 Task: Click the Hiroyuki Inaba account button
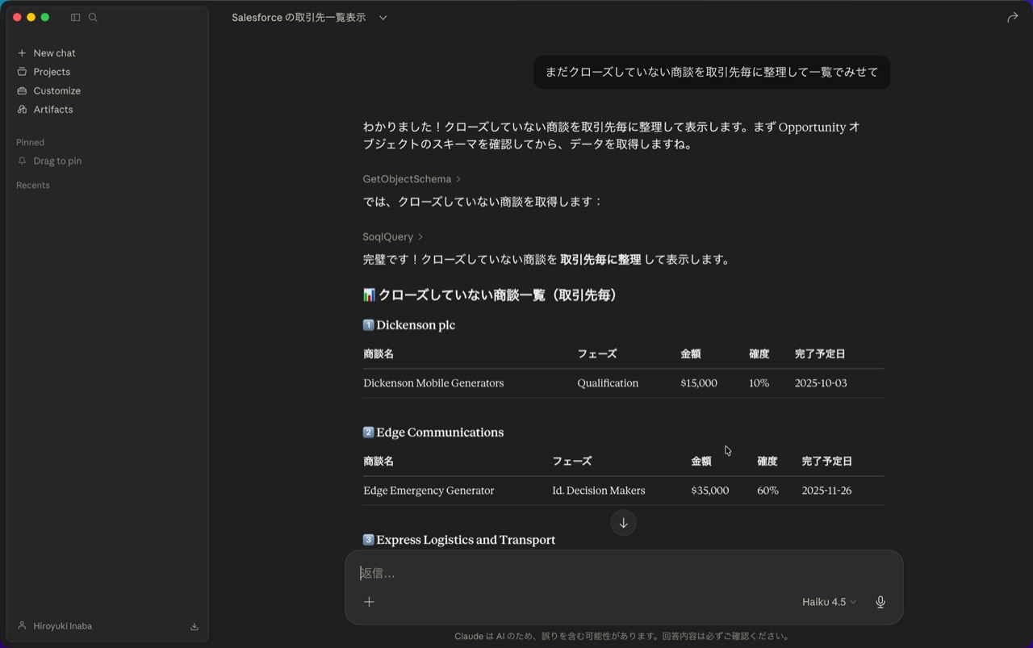coord(63,626)
